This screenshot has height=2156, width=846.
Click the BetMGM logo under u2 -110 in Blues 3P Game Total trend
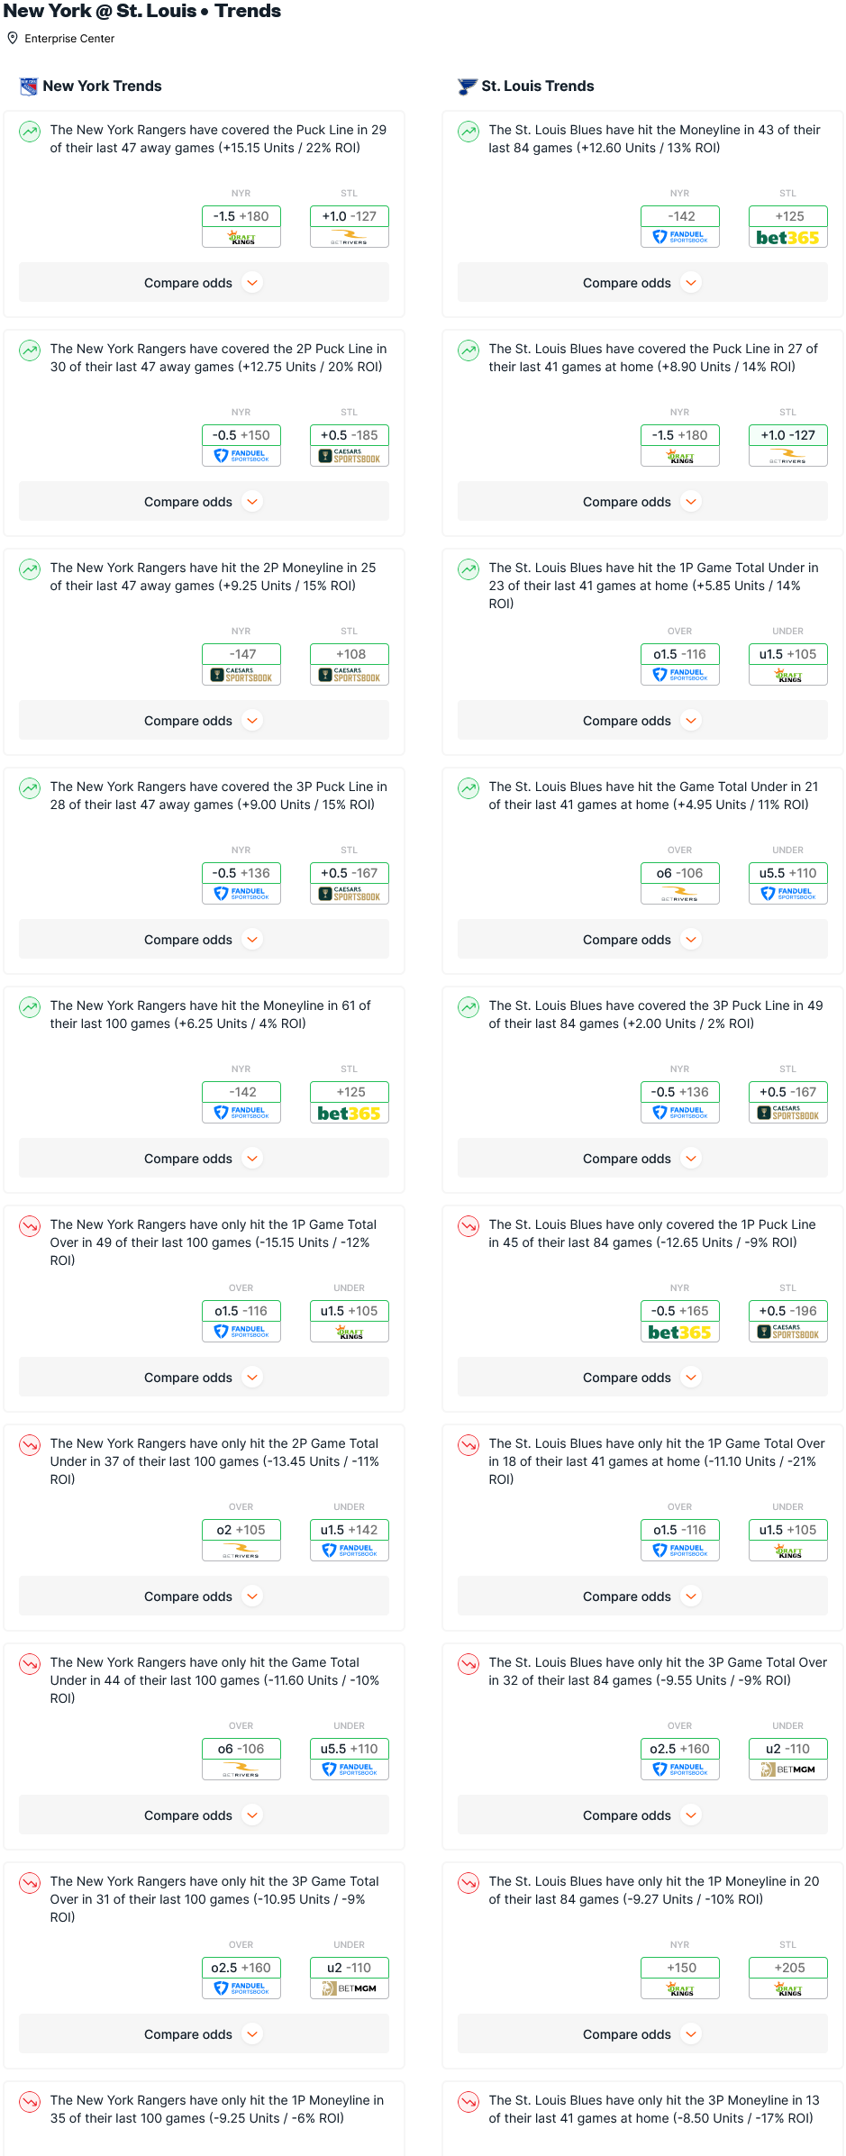point(787,1769)
